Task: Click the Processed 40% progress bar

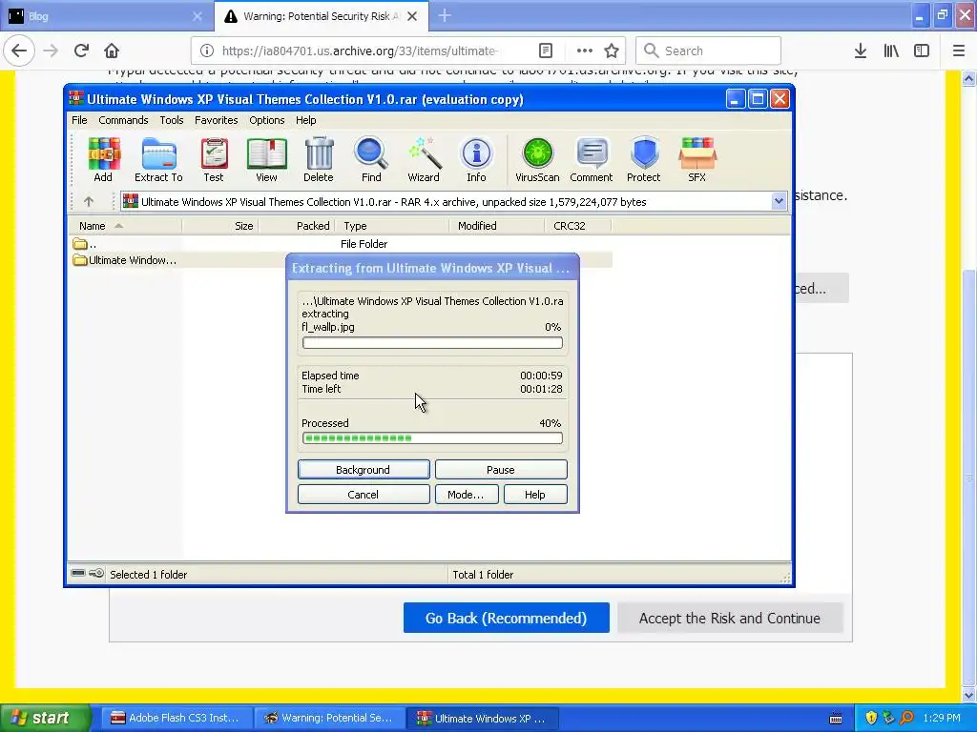Action: (432, 438)
